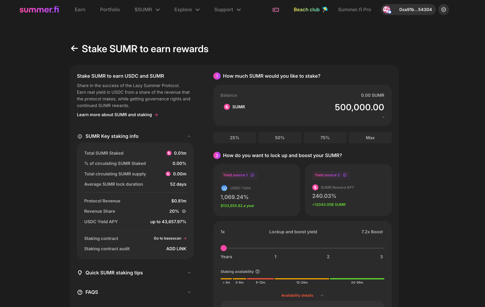
Task: Switch to Summer.fi Pro
Action: [355, 10]
